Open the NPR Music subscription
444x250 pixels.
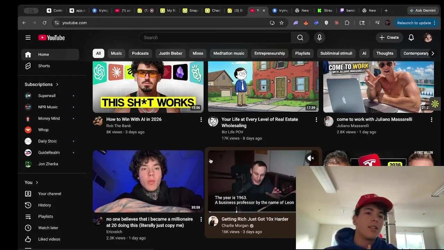tap(50, 107)
